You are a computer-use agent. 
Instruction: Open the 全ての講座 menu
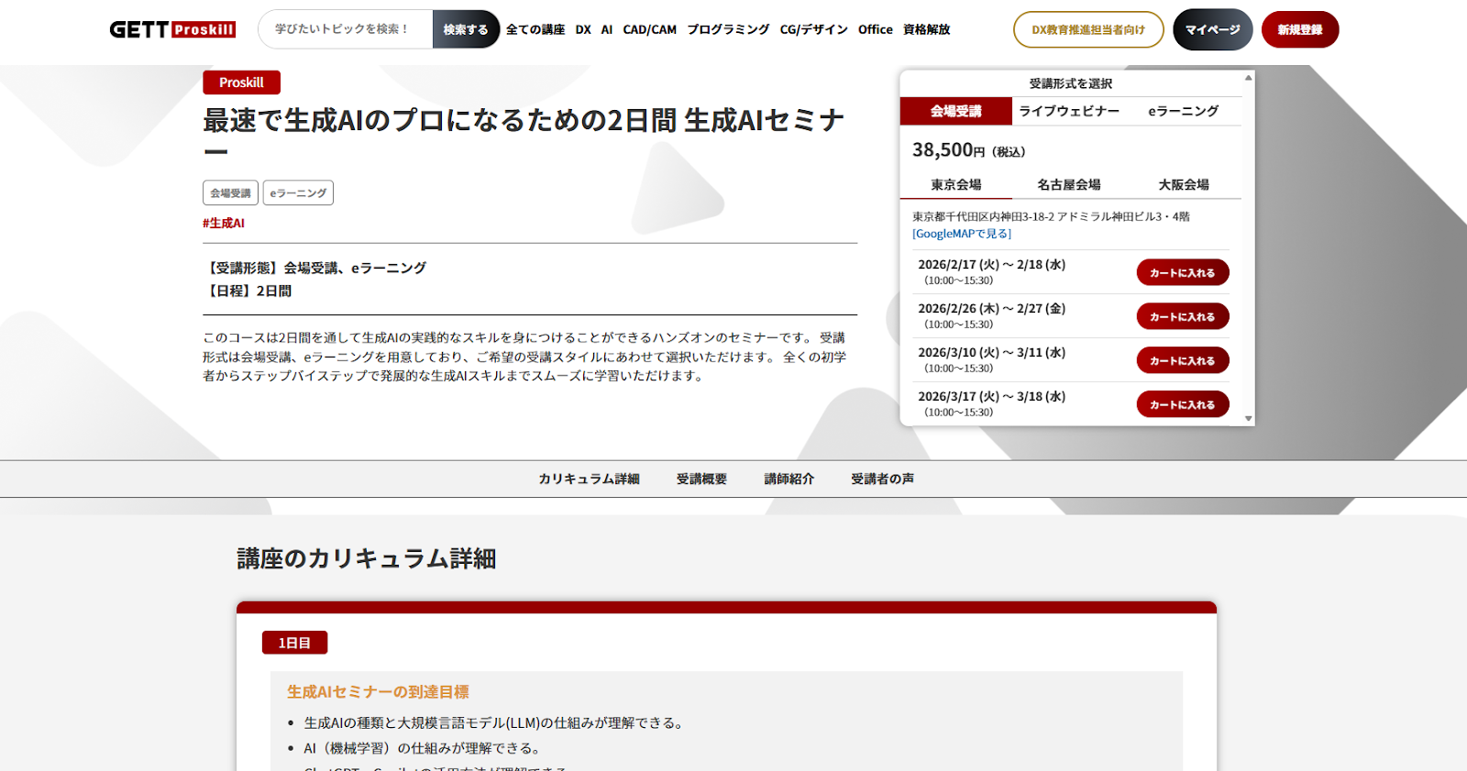pos(535,29)
